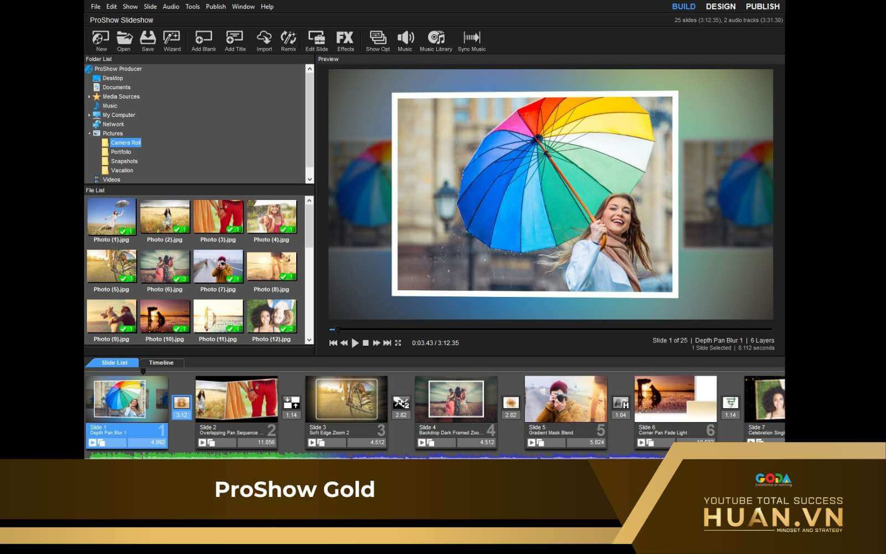
Task: Switch to the DESIGN workspace
Action: coord(720,7)
